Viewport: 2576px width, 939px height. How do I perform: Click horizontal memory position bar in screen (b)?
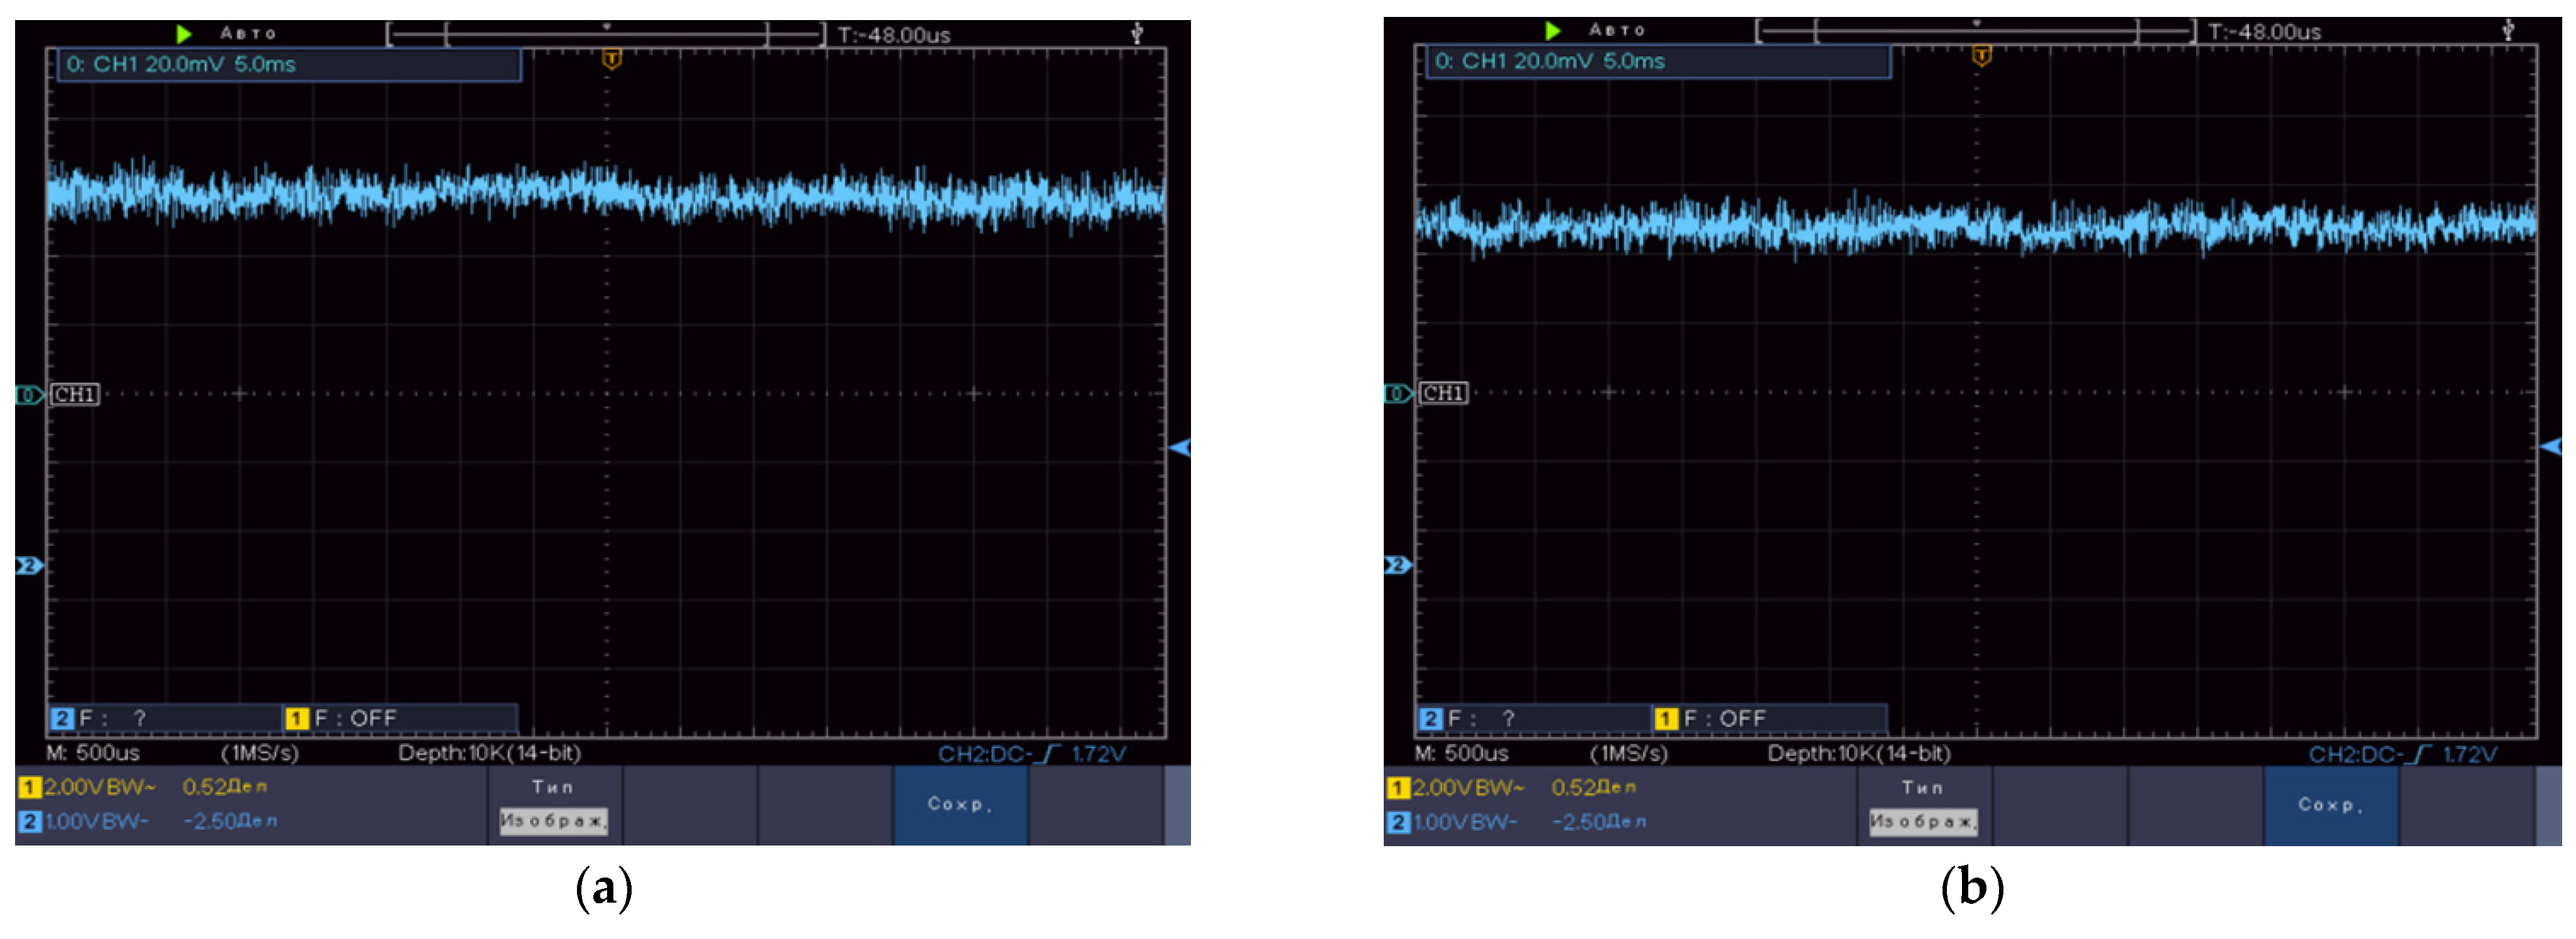tap(1976, 32)
